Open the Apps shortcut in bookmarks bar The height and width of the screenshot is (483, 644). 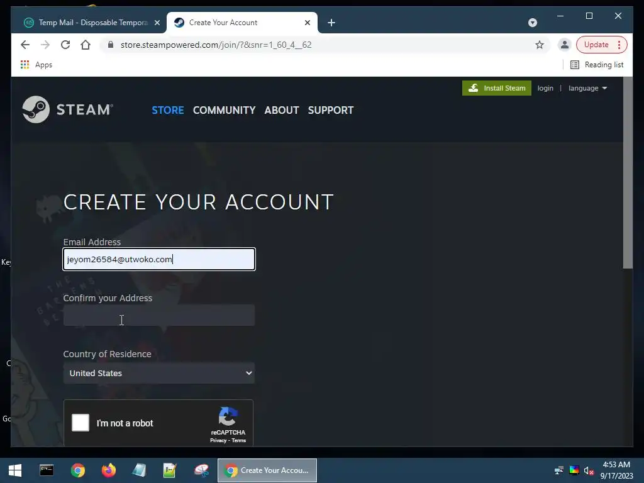[x=36, y=65]
